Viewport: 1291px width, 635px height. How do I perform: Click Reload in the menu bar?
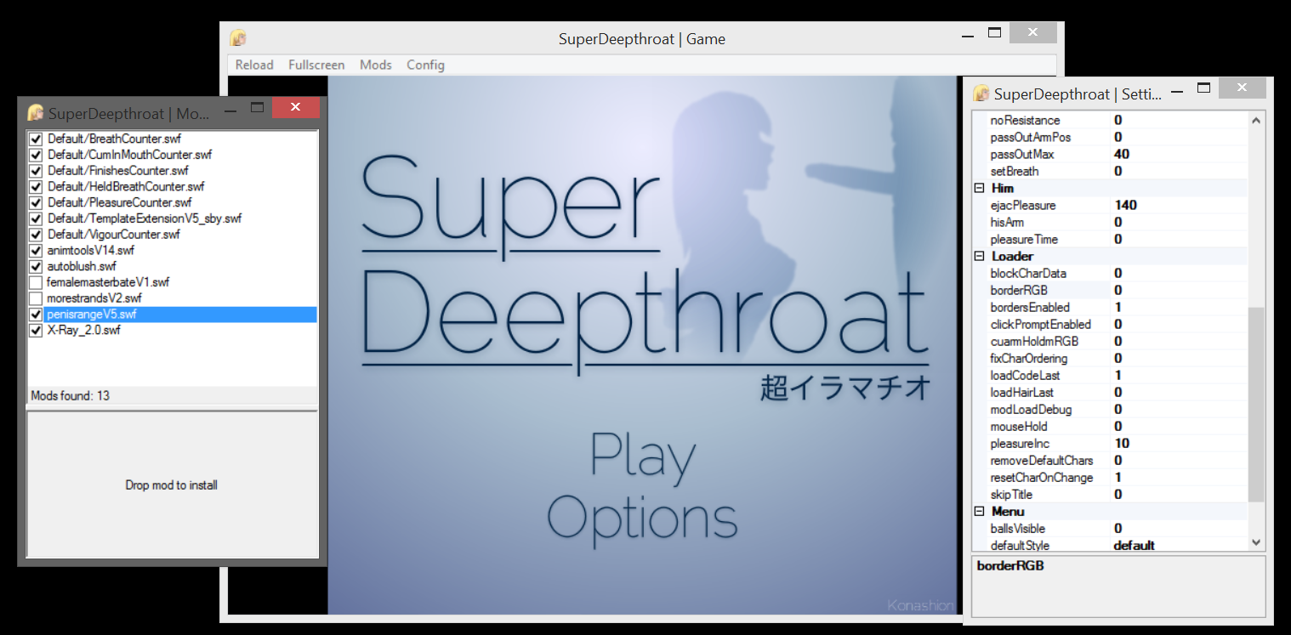(254, 65)
